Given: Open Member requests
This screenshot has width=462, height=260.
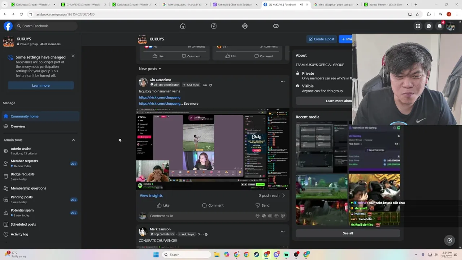Looking at the screenshot, I should point(40,163).
